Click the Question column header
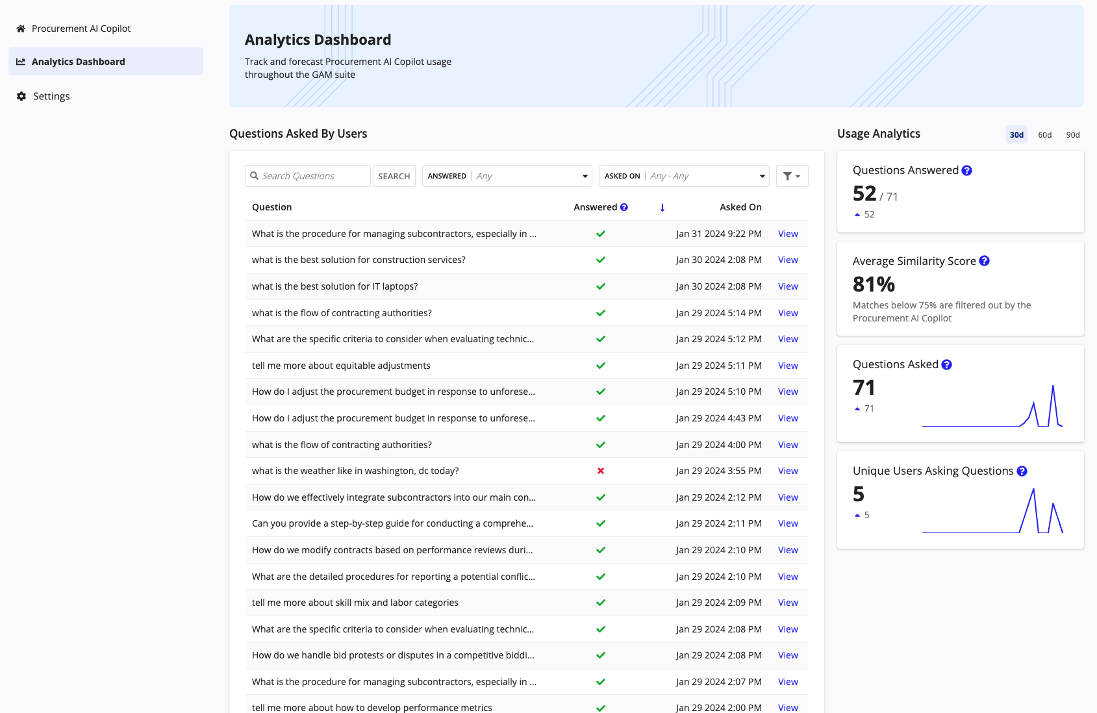Viewport: 1097px width, 713px height. (272, 207)
